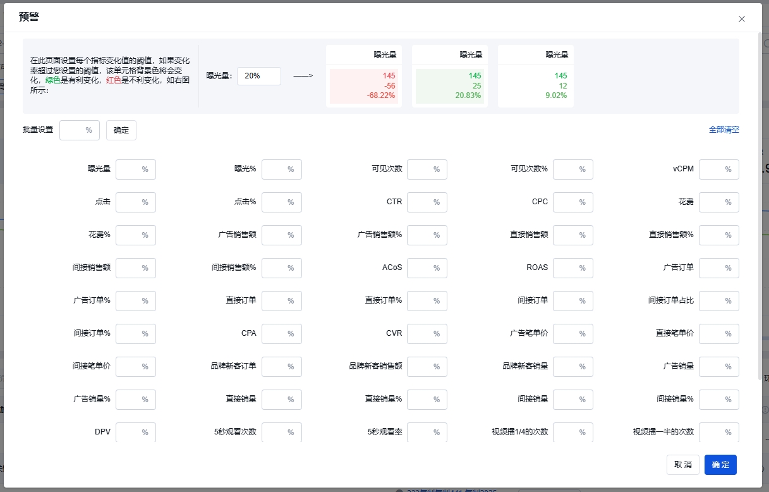
Task: Close the 预警 dialog with the X icon
Action: click(742, 19)
